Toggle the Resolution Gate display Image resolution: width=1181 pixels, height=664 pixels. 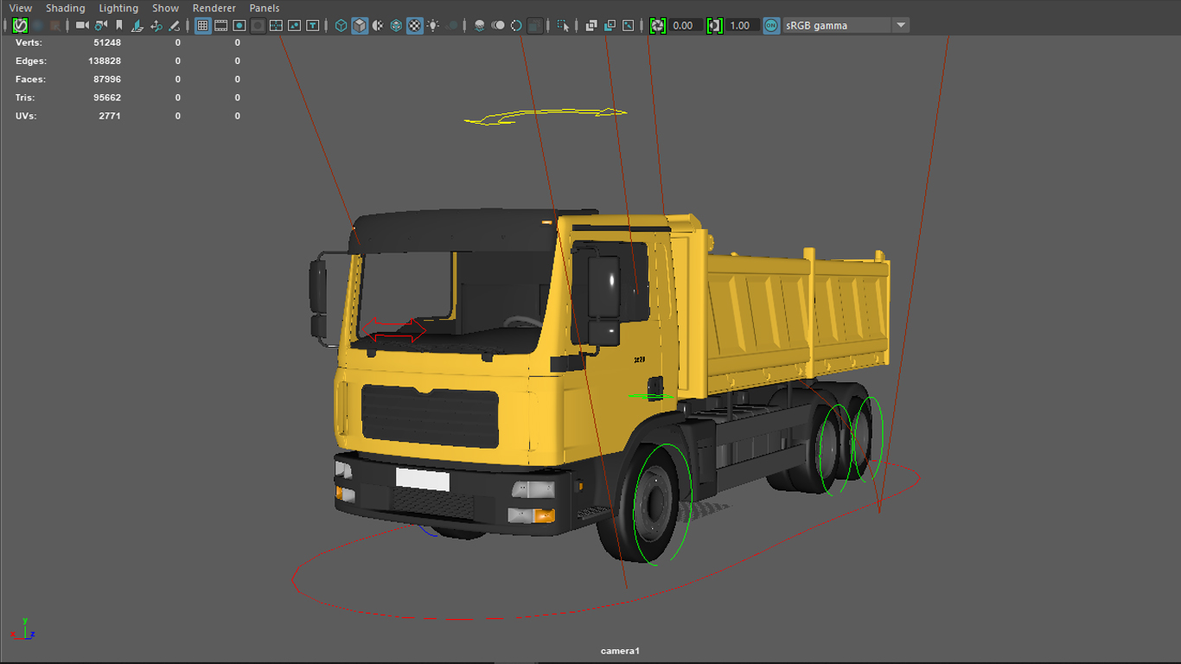[x=239, y=25]
